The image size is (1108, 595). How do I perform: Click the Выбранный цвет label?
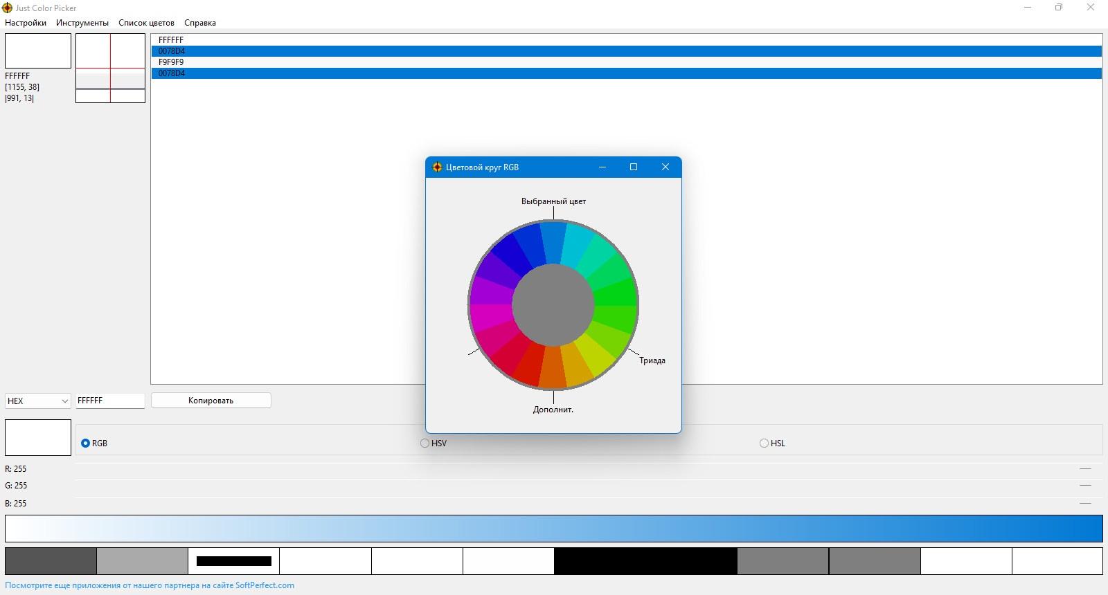[x=553, y=201]
